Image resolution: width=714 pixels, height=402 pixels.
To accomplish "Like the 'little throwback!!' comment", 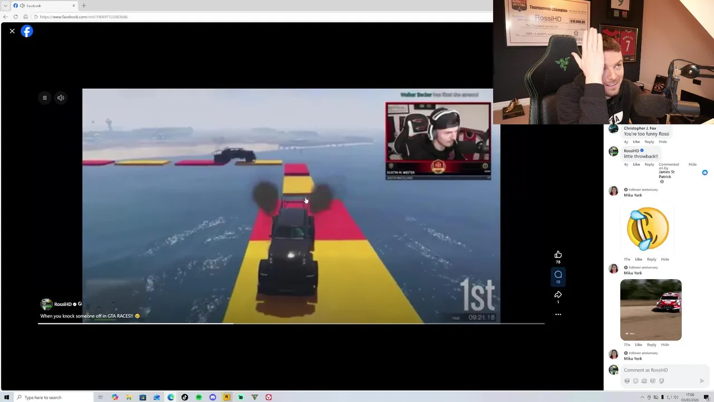I will [x=636, y=164].
